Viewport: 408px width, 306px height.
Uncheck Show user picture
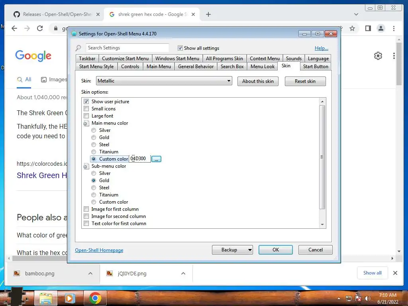(86, 102)
